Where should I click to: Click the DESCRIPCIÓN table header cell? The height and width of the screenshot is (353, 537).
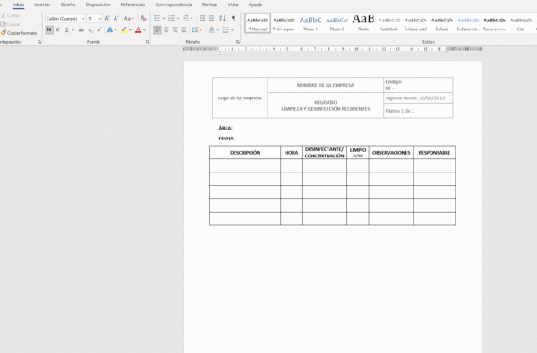pyautogui.click(x=245, y=153)
